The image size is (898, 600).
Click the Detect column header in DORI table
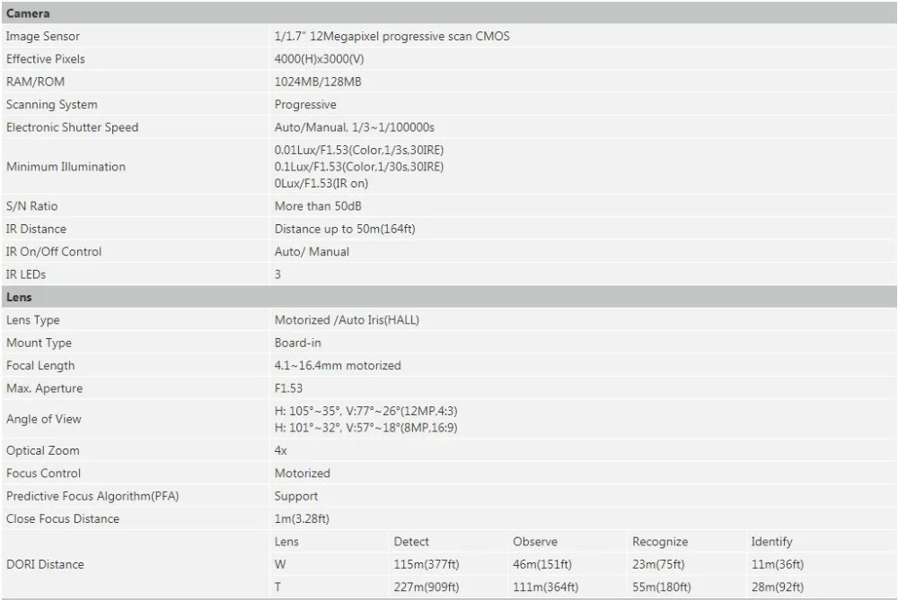pos(411,542)
